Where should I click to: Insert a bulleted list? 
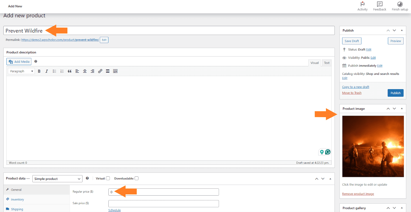coord(54,71)
